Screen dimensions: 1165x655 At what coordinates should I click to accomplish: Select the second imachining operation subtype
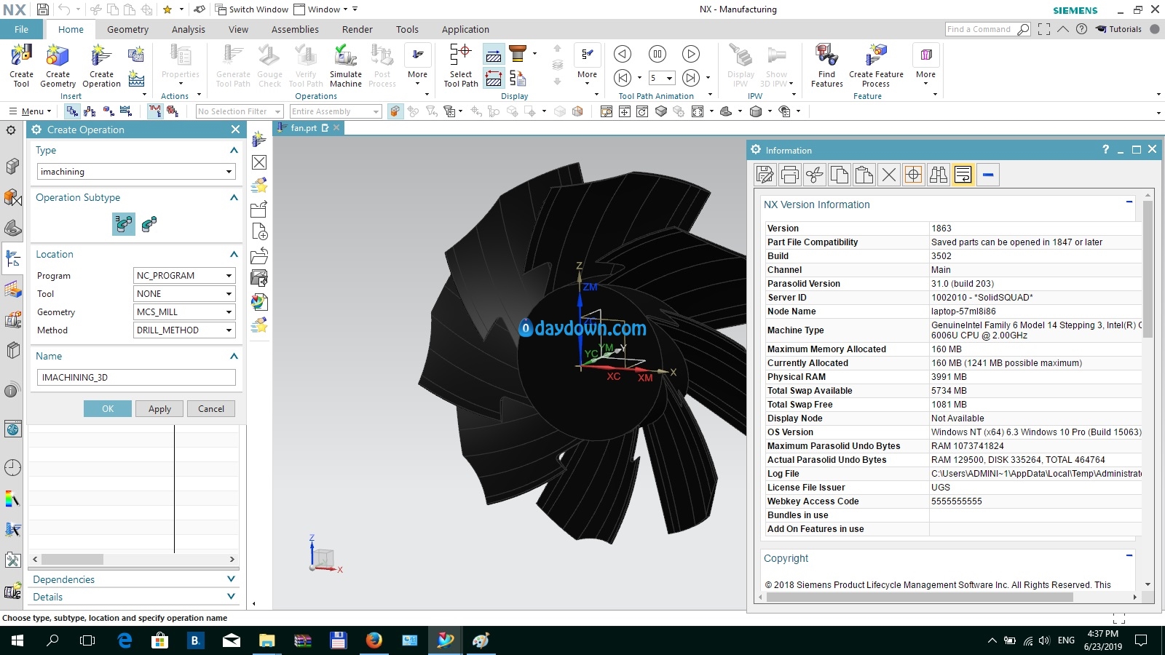149,224
